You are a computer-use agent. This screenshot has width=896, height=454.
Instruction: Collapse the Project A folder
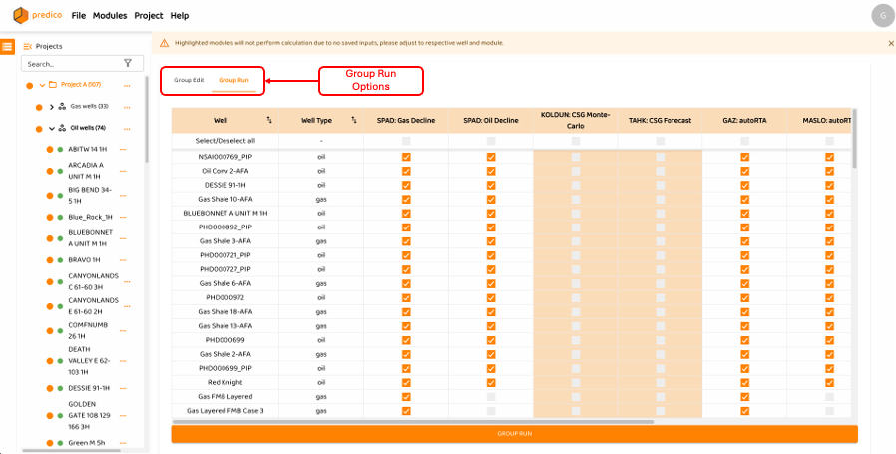[42, 85]
